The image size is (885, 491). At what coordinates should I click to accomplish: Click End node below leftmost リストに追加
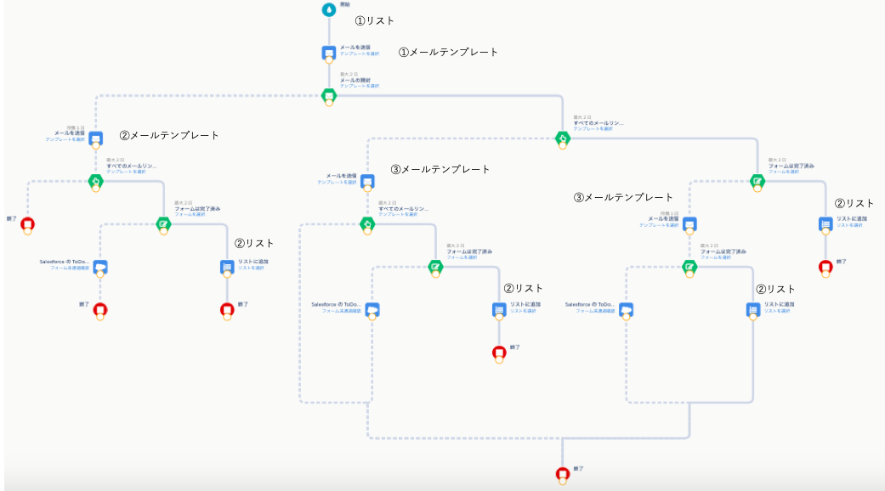(228, 309)
